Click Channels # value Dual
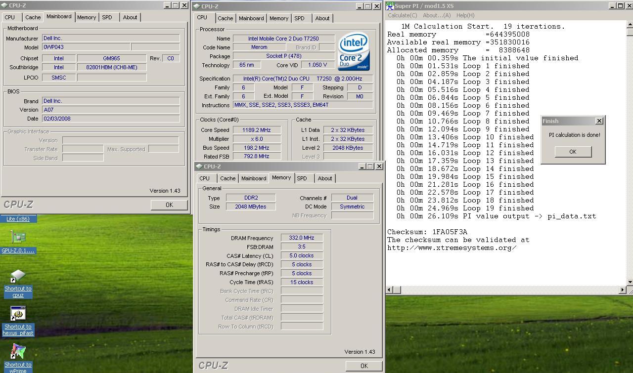 click(352, 198)
